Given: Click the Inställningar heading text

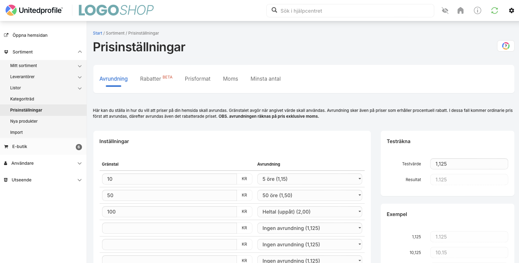Looking at the screenshot, I should 114,141.
